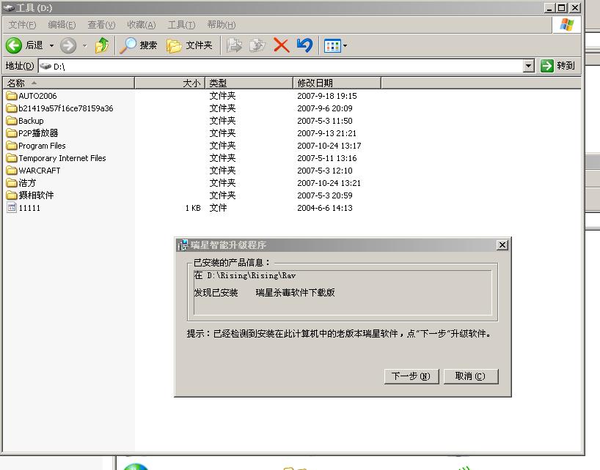Toggle the Folders (文件夹) pane
The image size is (600, 470).
(x=189, y=45)
